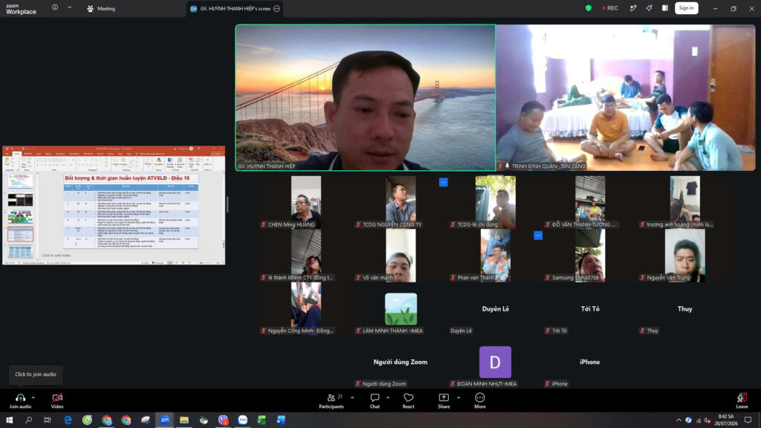Click the REC recording indicator
Viewport: 761px width, 428px height.
click(x=610, y=8)
